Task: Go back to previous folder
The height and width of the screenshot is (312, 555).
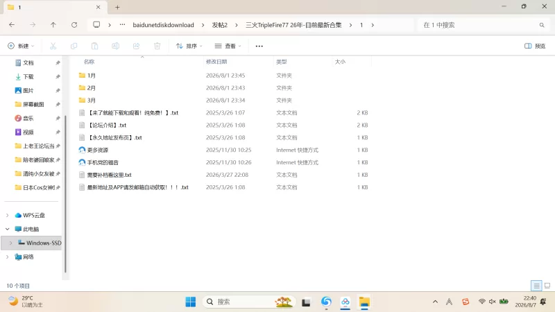Action: point(12,25)
